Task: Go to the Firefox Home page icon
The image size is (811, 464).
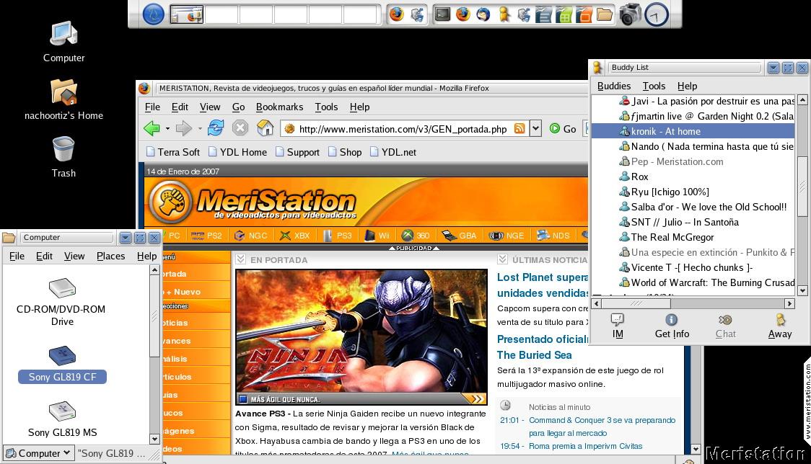Action: click(x=266, y=128)
